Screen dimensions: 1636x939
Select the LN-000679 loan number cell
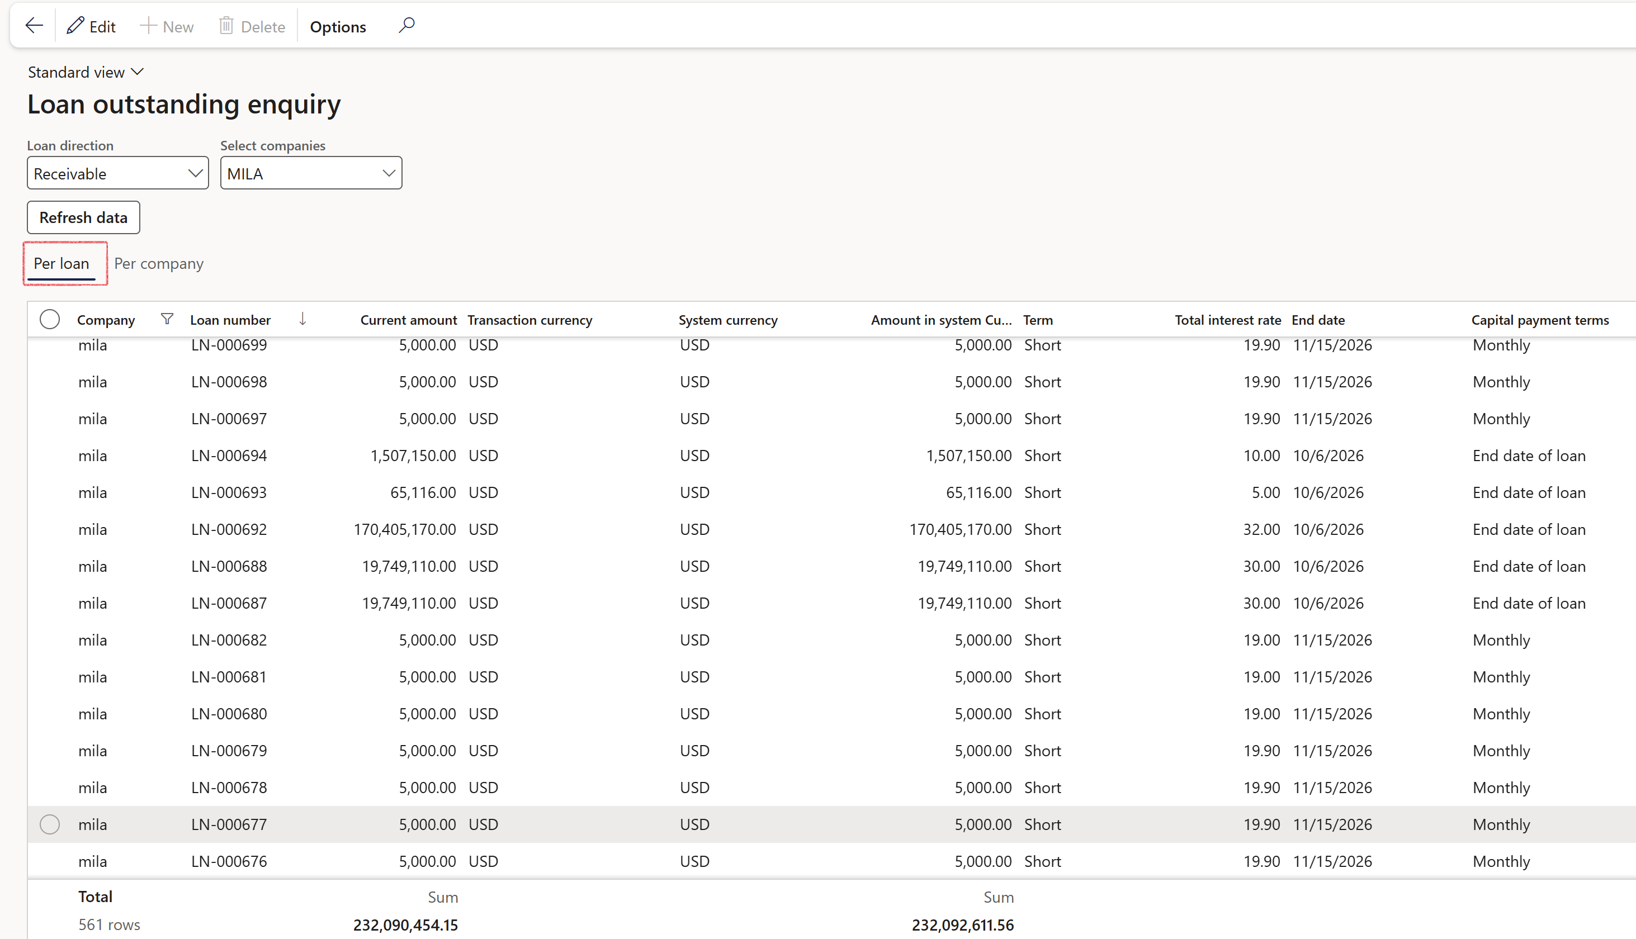(229, 750)
